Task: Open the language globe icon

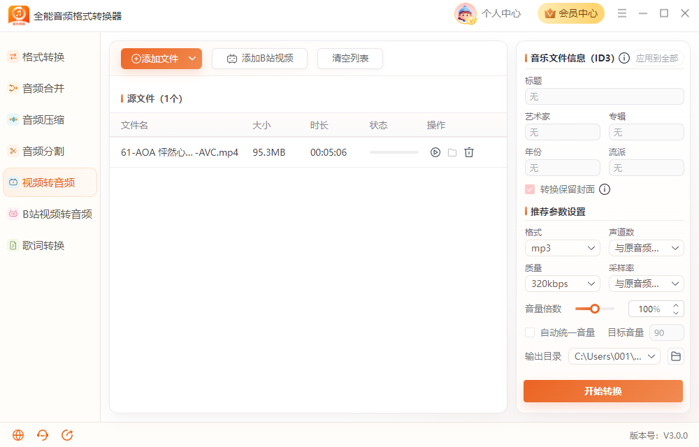Action: point(18,435)
